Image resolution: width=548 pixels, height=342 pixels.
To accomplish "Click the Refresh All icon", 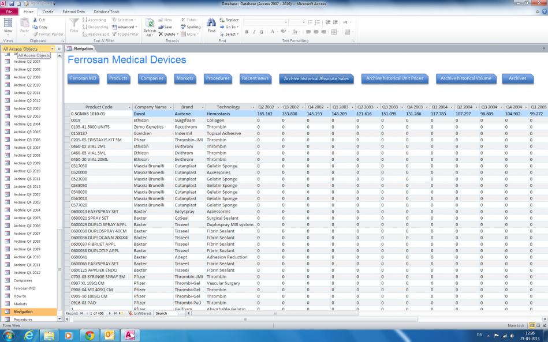I will (x=150, y=24).
